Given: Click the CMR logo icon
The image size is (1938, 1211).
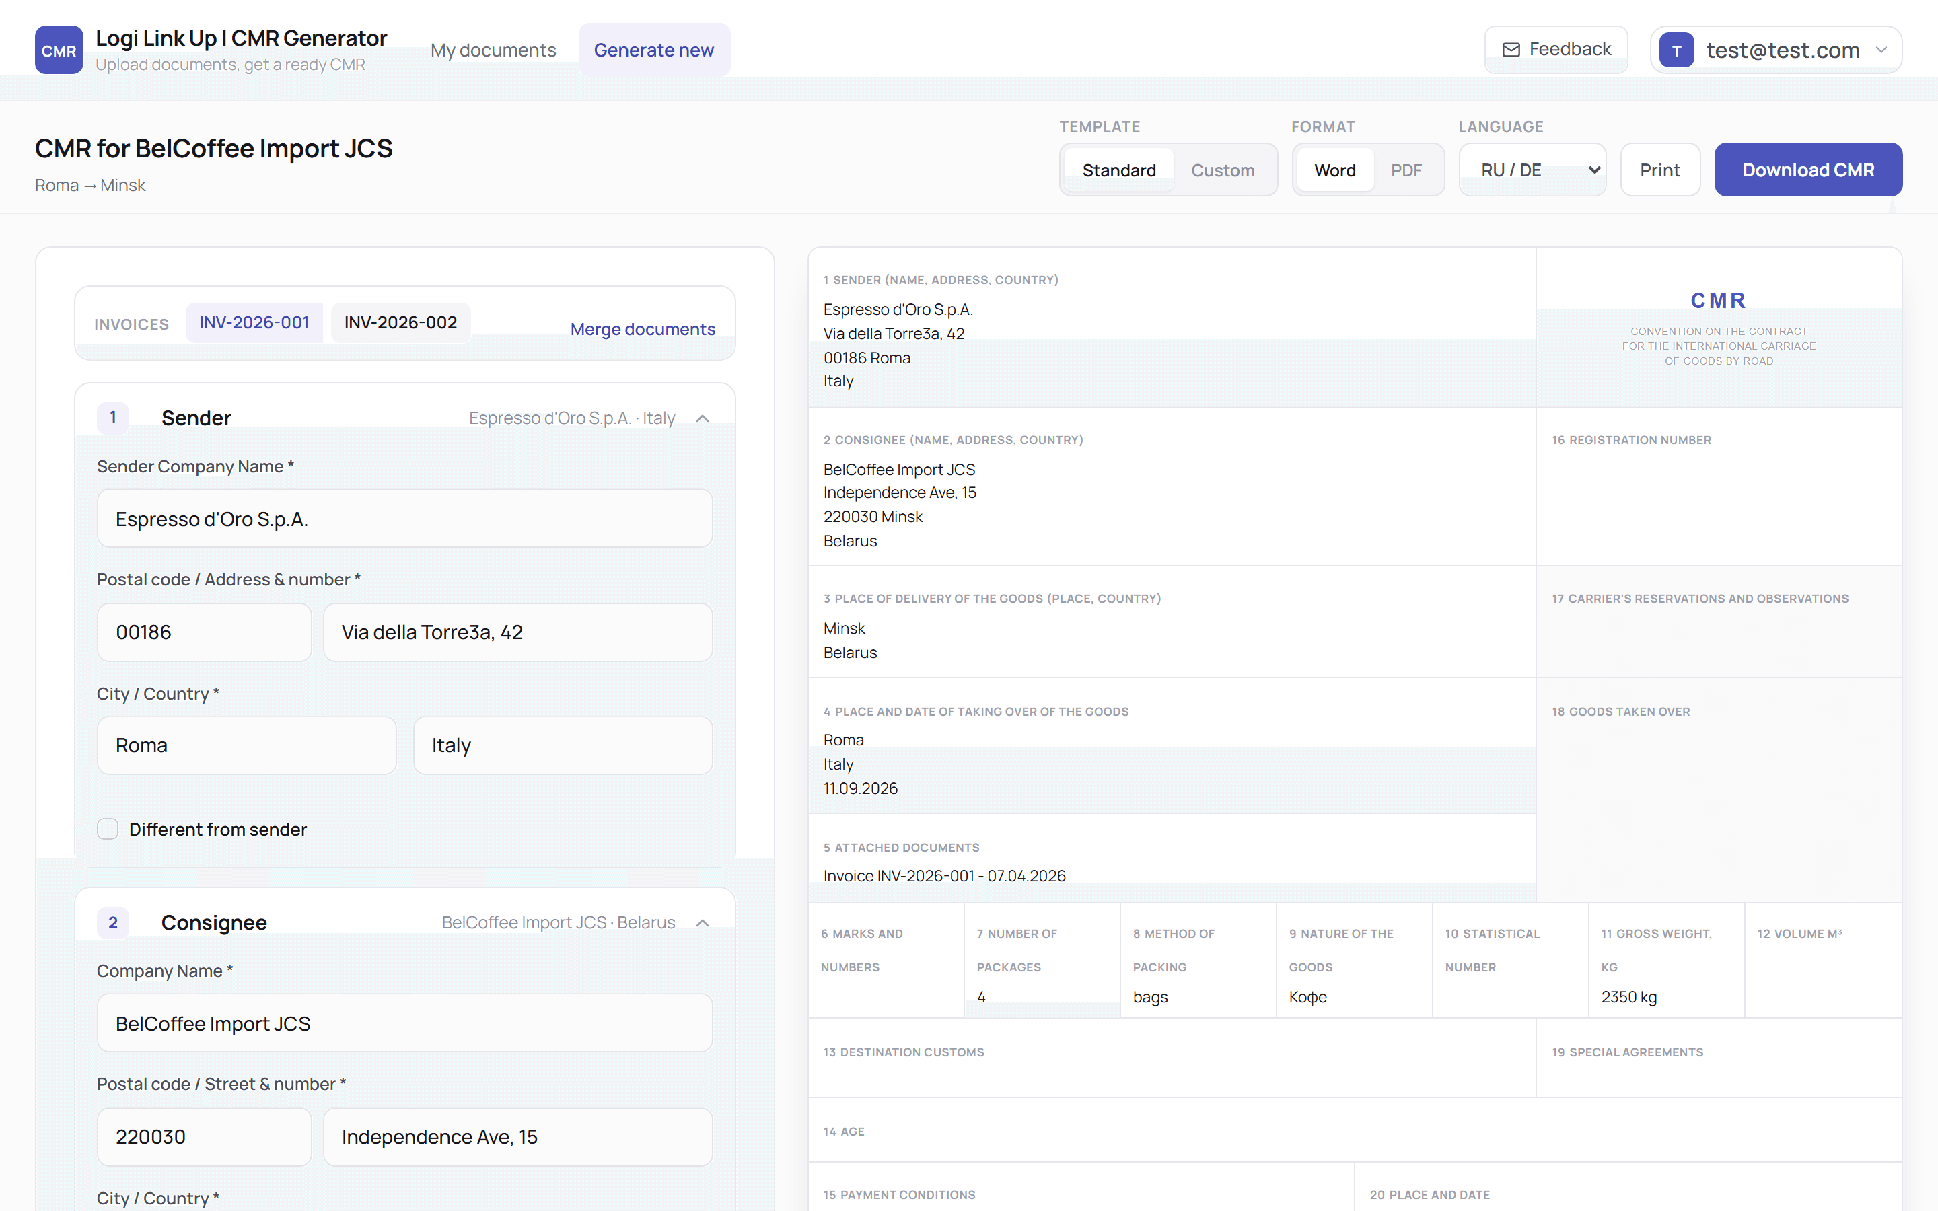Looking at the screenshot, I should coord(59,50).
